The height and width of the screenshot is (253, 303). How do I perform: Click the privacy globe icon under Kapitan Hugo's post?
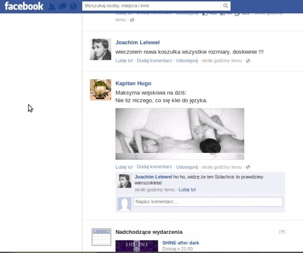point(248,167)
